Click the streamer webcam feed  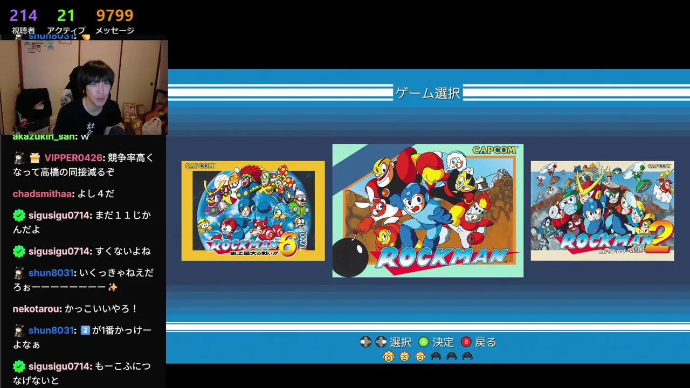(84, 87)
